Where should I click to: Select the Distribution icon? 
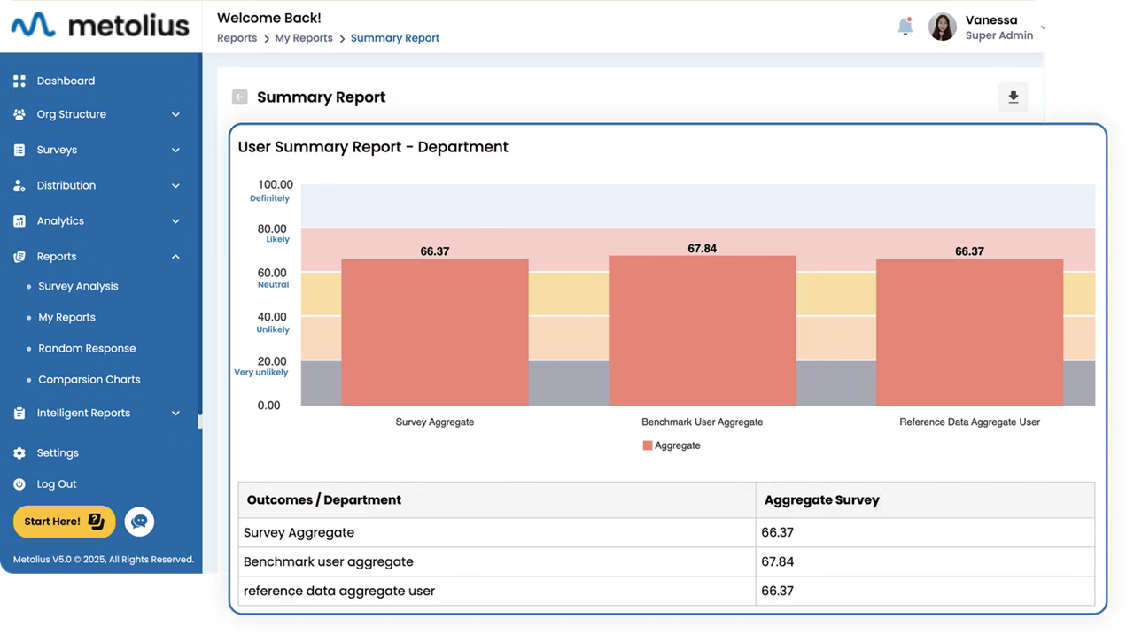(19, 185)
